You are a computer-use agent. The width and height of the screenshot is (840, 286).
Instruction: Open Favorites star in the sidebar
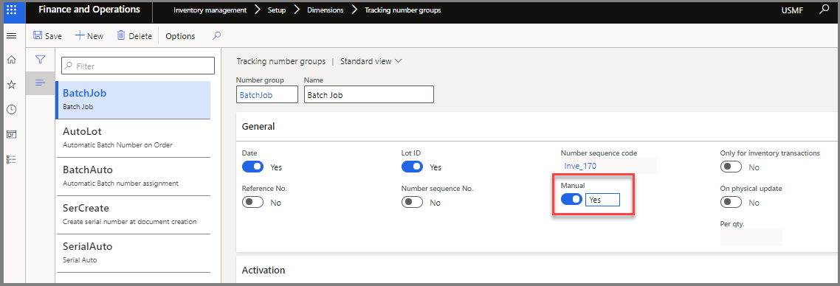point(11,85)
